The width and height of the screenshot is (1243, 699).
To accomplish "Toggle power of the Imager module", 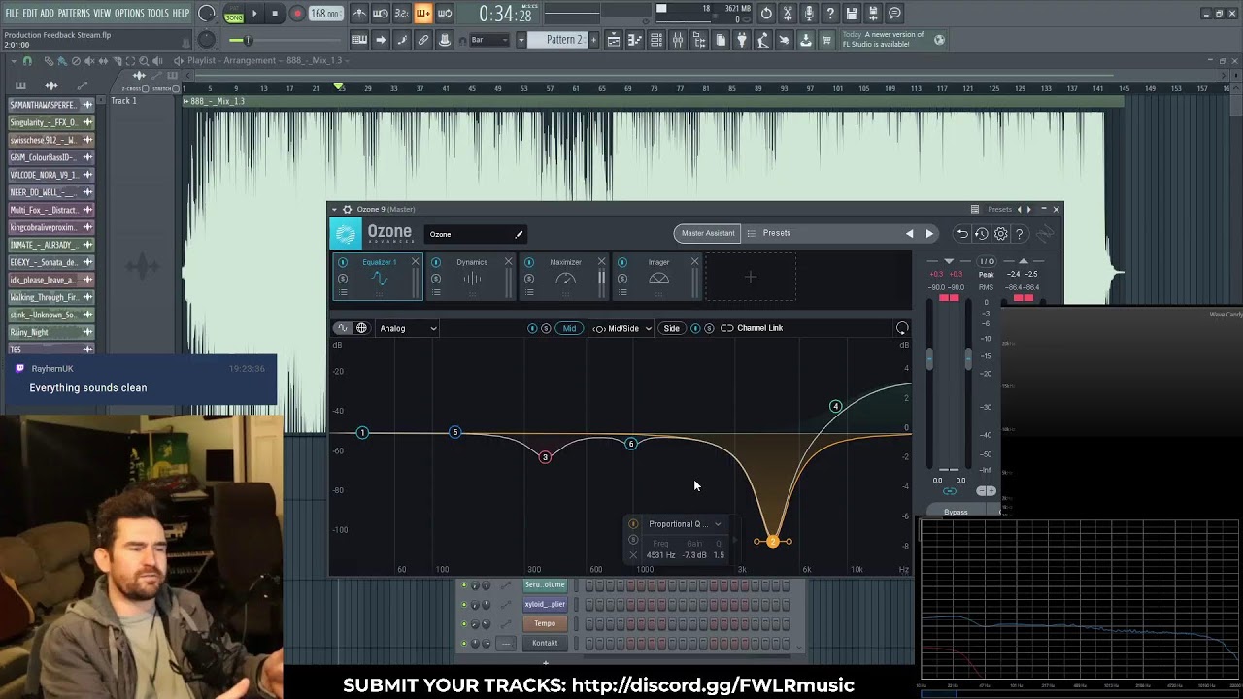I will tap(622, 262).
